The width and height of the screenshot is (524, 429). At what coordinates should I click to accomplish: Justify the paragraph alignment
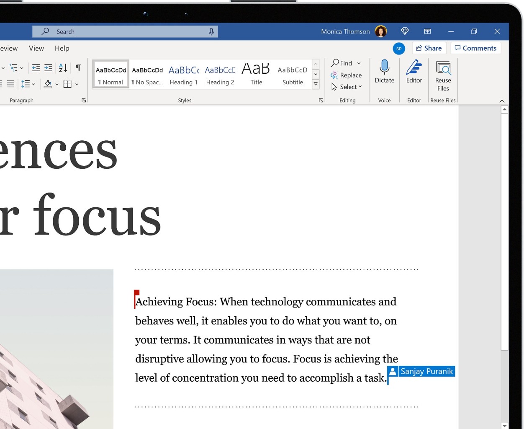(10, 83)
